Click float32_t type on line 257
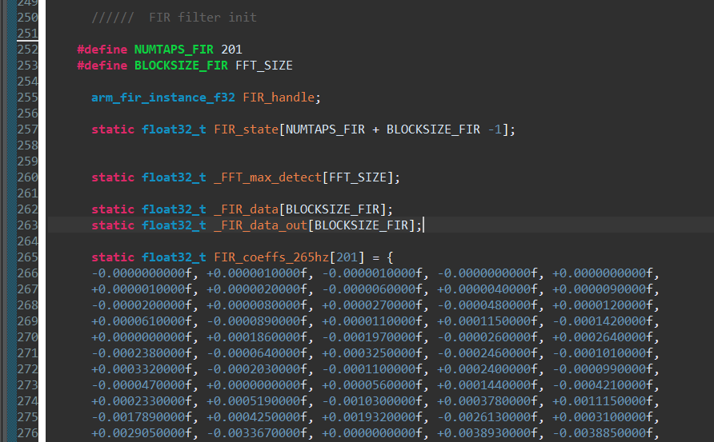The image size is (714, 442). click(x=174, y=129)
